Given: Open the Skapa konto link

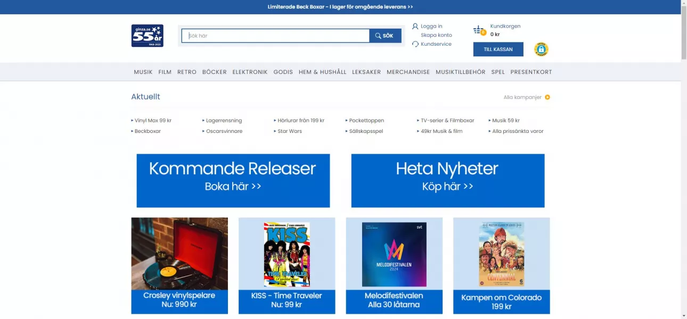Looking at the screenshot, I should point(436,35).
